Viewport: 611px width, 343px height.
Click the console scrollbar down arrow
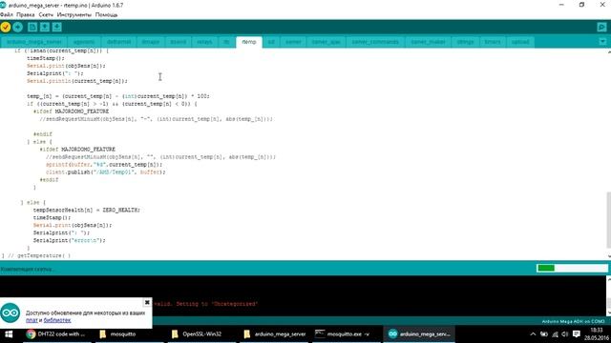point(608,313)
